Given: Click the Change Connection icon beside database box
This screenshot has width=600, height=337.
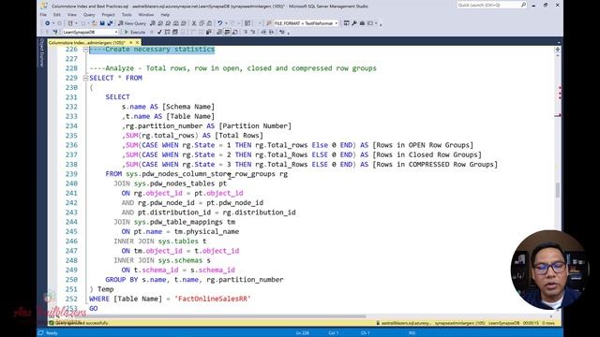Looking at the screenshot, I should tap(55, 32).
